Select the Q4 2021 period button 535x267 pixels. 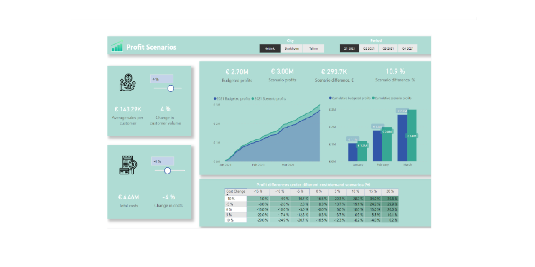pyautogui.click(x=407, y=48)
